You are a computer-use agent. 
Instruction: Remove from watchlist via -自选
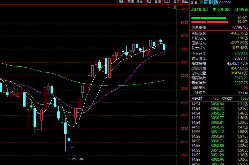(176, 2)
